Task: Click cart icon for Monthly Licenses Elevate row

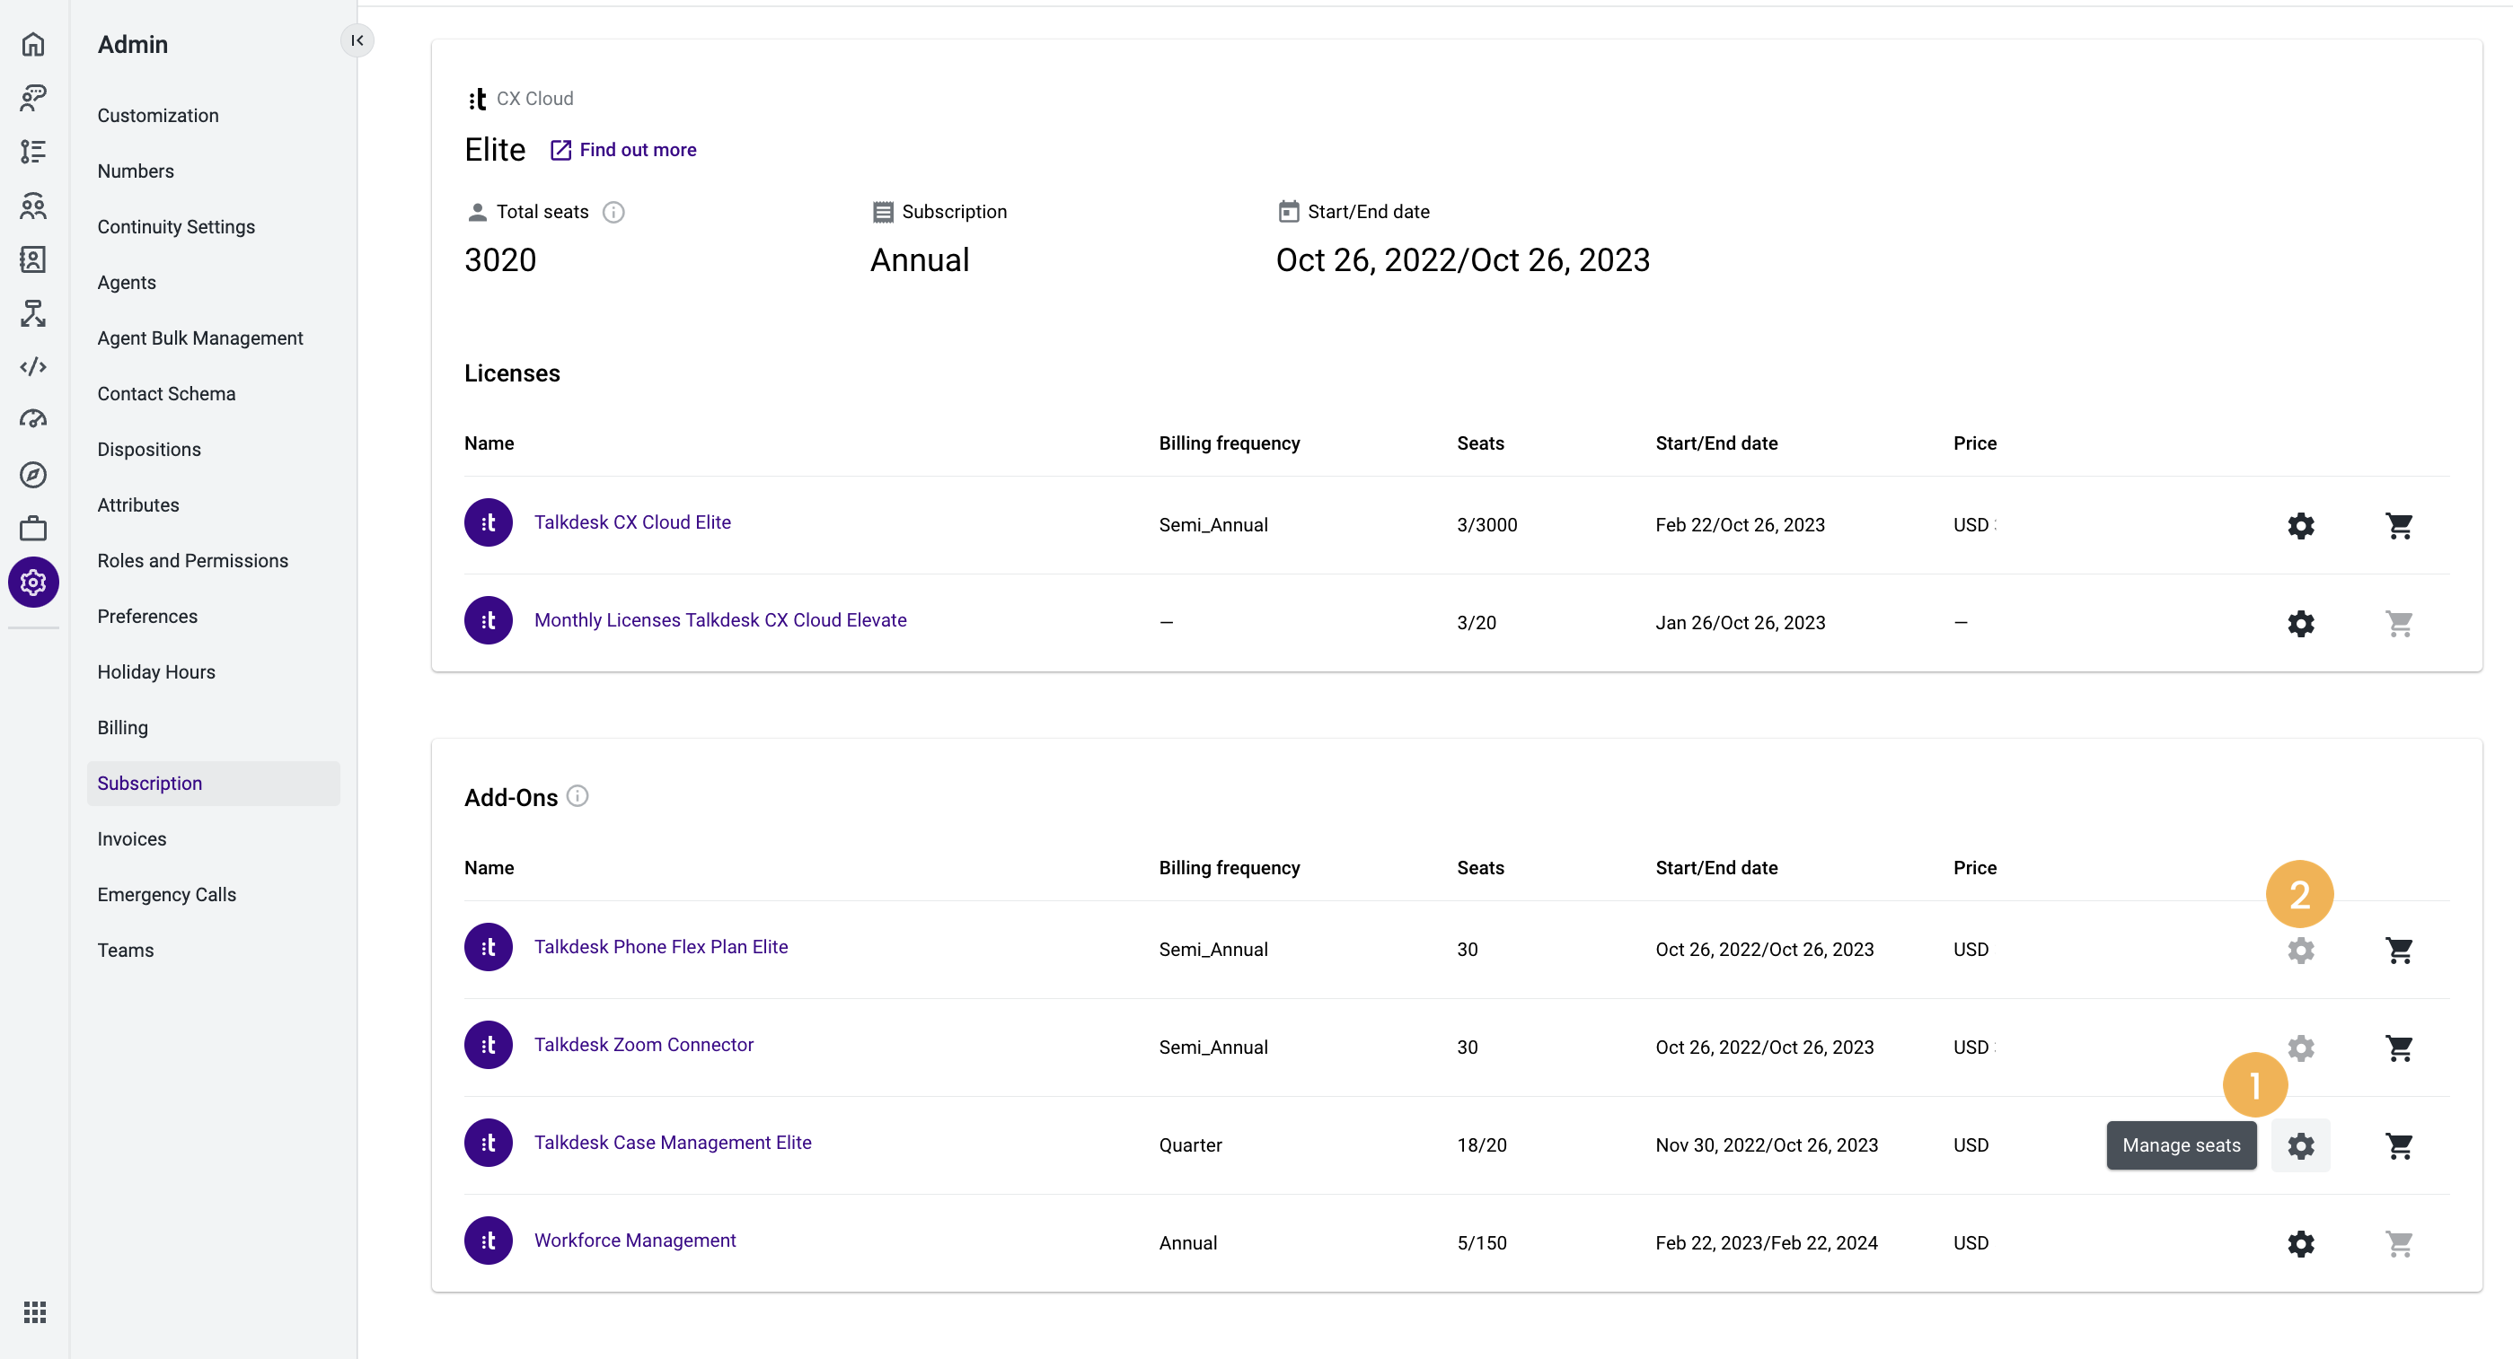Action: [2399, 623]
